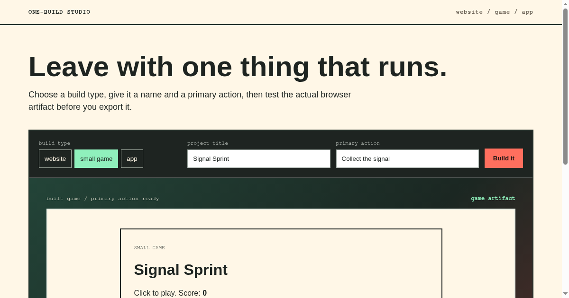Click the vertical scrollbar thumb
569x298 pixels.
(565, 87)
